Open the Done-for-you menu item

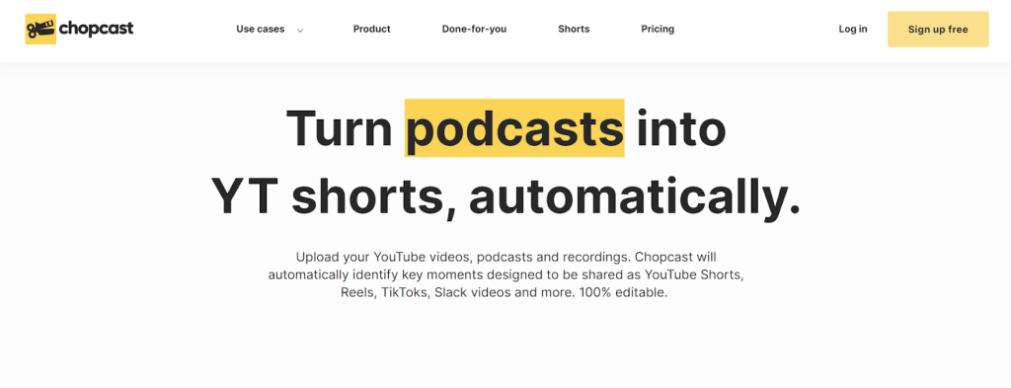pos(475,29)
